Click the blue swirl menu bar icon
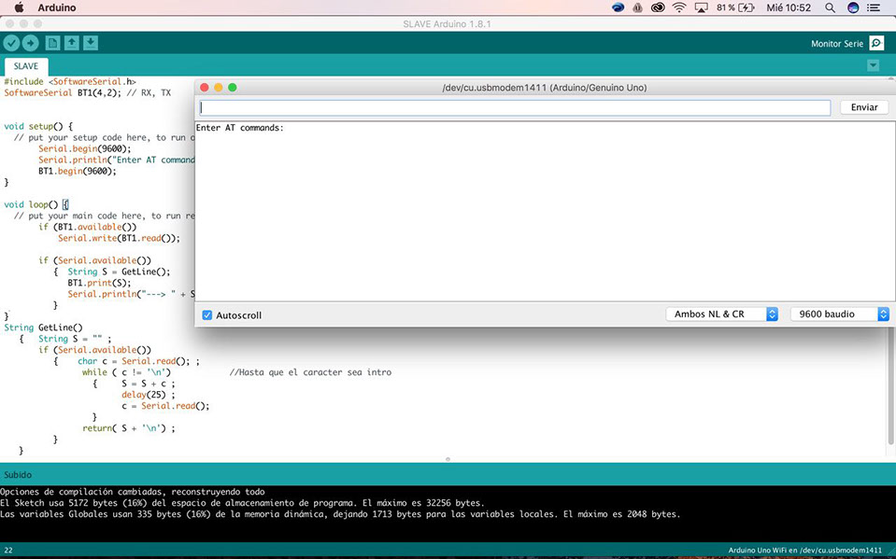 [618, 7]
